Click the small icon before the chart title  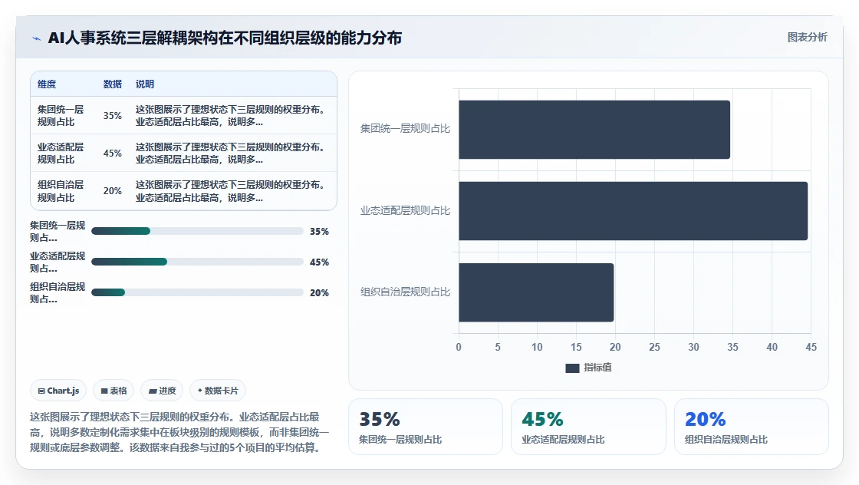click(36, 38)
